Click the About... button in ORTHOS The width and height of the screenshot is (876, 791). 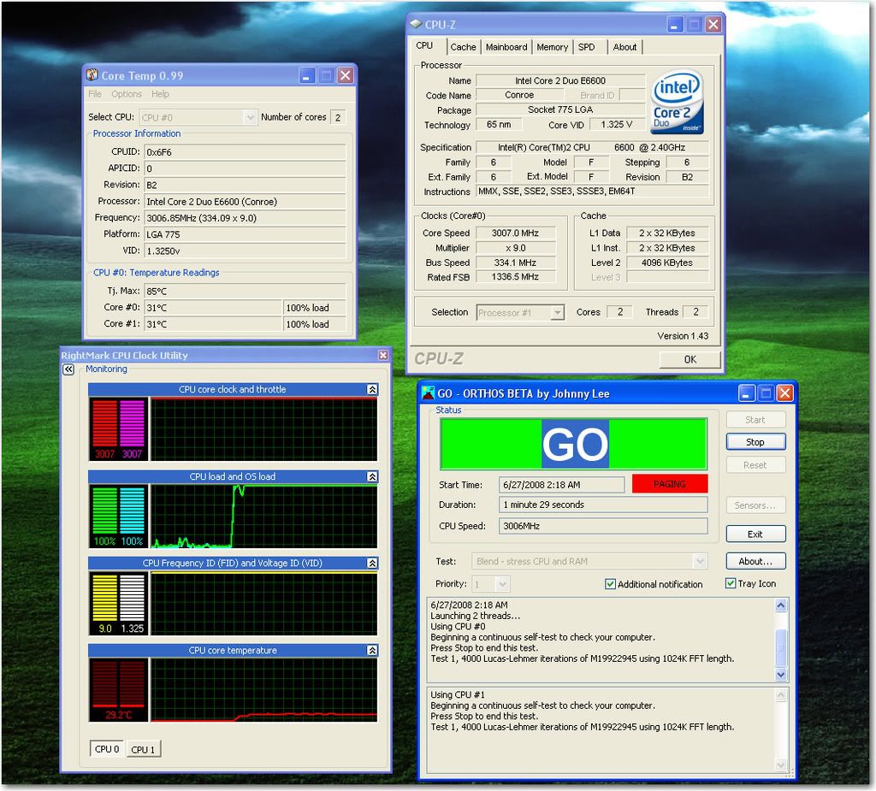(x=755, y=561)
